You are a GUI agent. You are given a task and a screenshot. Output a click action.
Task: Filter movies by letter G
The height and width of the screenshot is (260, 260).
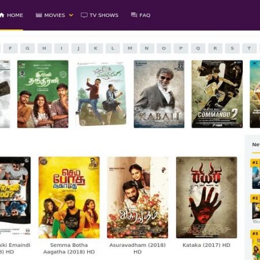point(28,48)
